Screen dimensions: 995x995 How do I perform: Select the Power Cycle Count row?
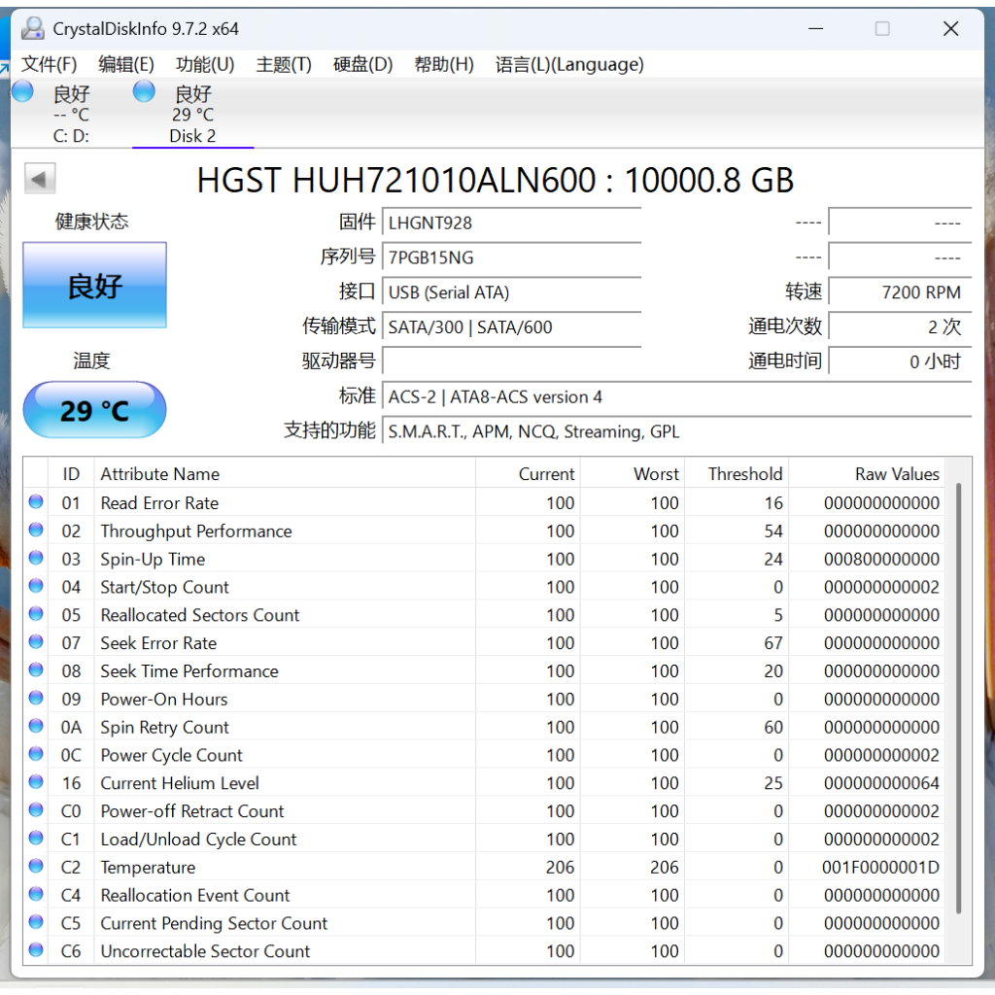[x=484, y=755]
